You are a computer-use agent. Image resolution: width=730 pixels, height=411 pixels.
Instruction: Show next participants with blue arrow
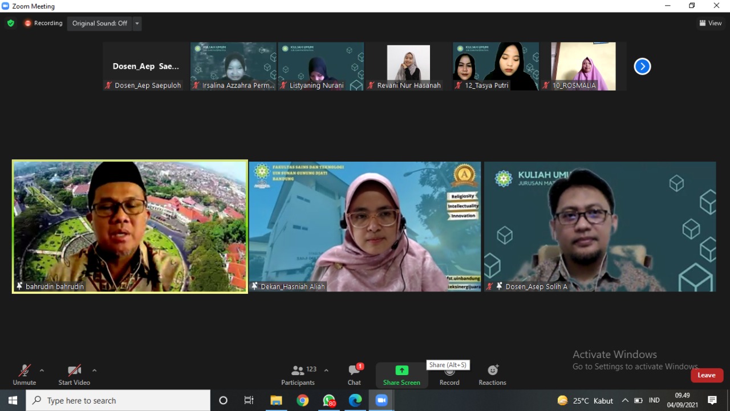click(x=642, y=67)
